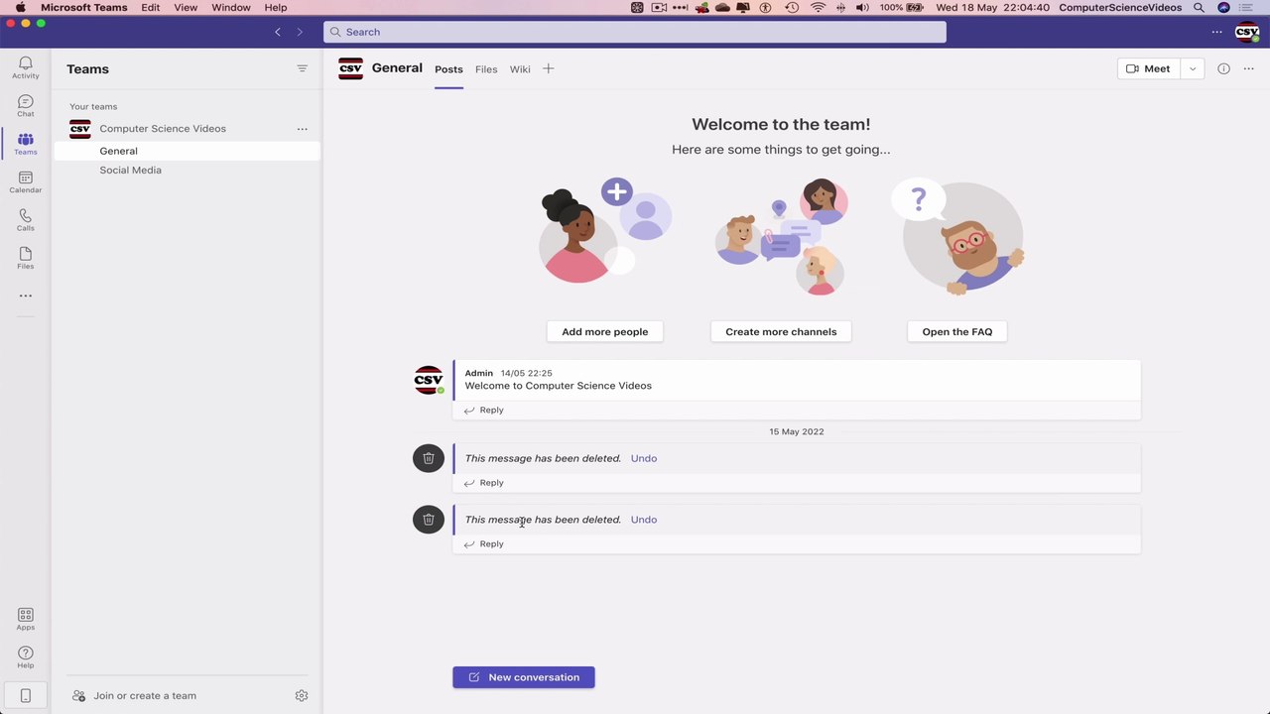The height and width of the screenshot is (714, 1270).
Task: Open macOS Wi-Fi status menu
Action: click(818, 8)
